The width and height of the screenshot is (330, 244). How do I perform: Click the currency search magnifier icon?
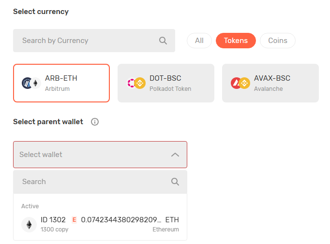(163, 41)
